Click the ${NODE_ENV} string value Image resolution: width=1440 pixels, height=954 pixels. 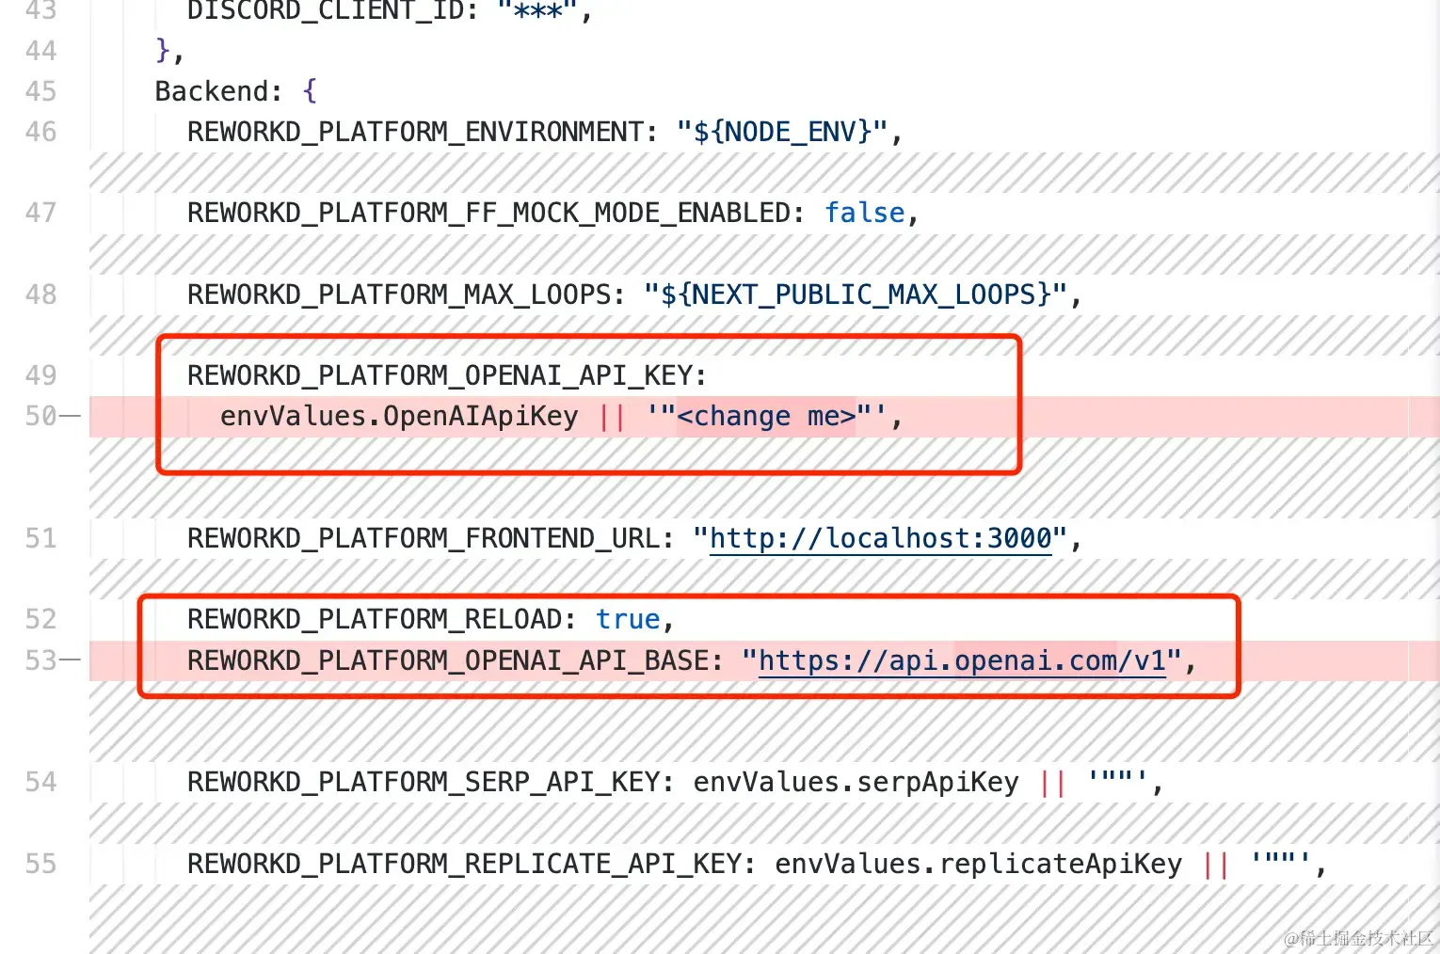tap(782, 132)
